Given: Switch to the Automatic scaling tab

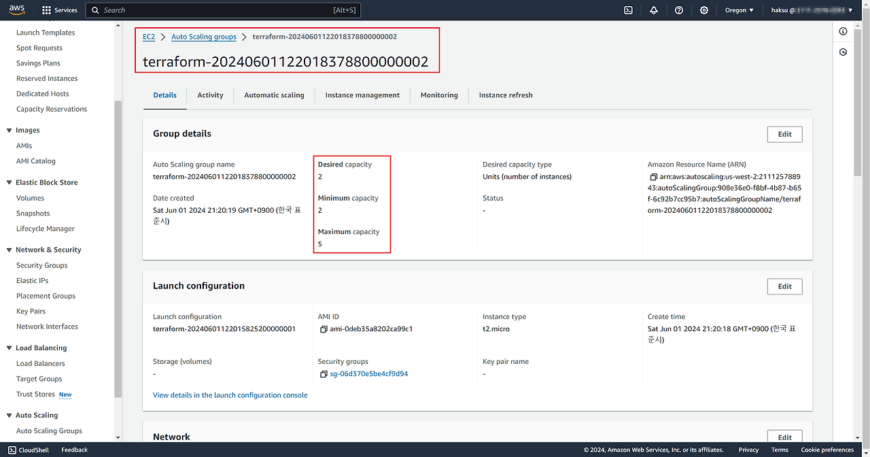Looking at the screenshot, I should [x=274, y=95].
